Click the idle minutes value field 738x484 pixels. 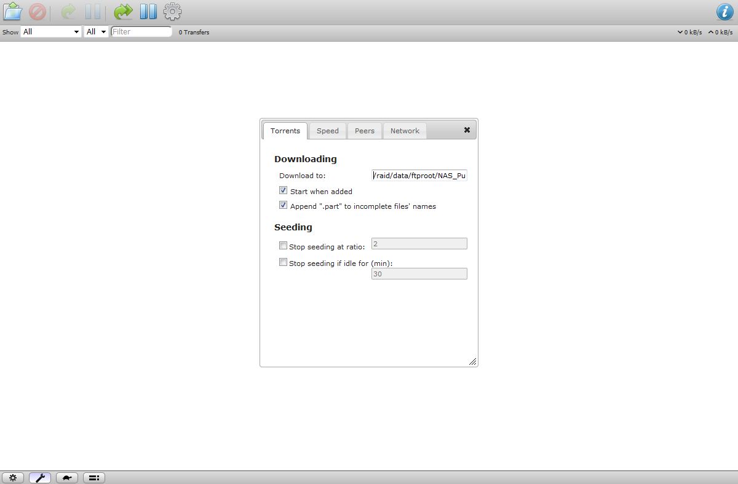[419, 274]
